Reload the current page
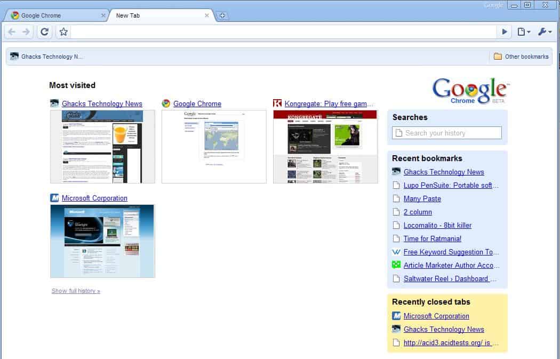 (x=45, y=32)
